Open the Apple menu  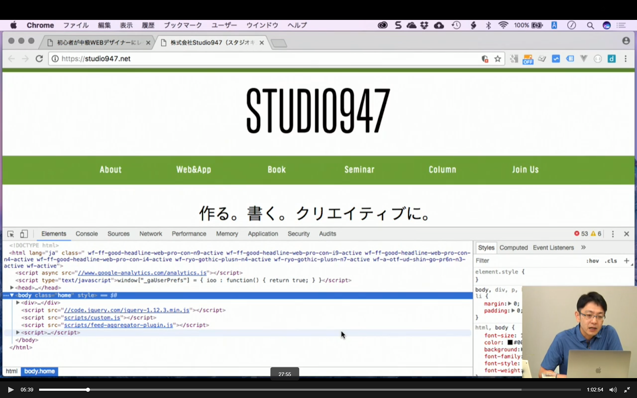click(x=14, y=25)
